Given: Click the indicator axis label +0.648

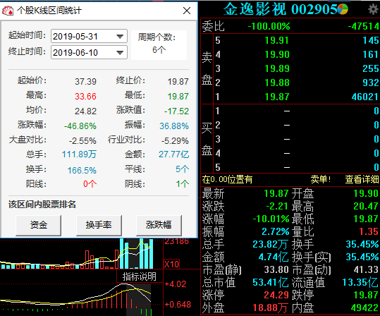Looking at the screenshot, I should (178, 304).
